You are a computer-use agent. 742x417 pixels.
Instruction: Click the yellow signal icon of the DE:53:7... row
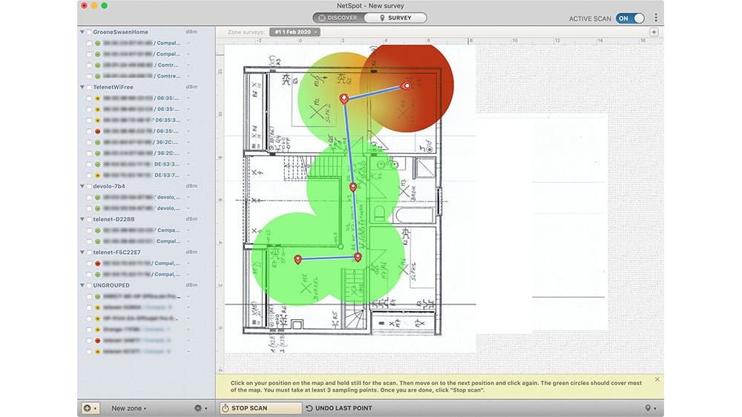(97, 176)
